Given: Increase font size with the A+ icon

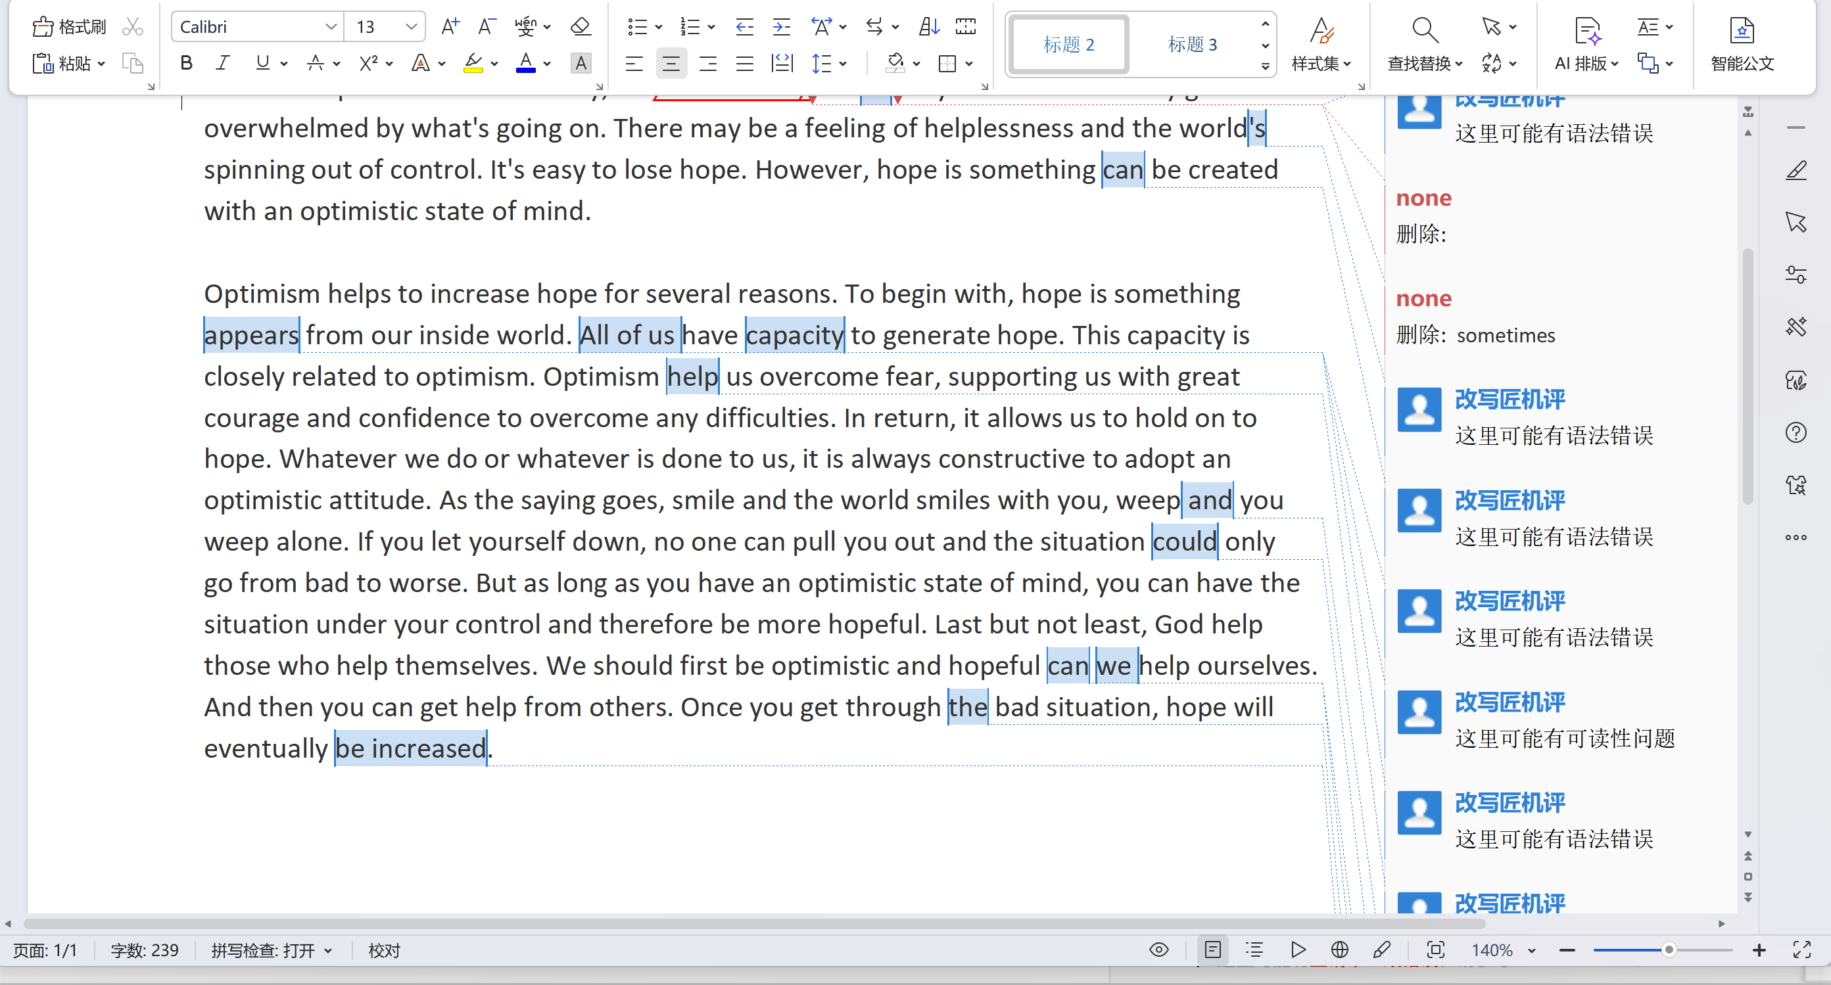Looking at the screenshot, I should click(x=450, y=27).
